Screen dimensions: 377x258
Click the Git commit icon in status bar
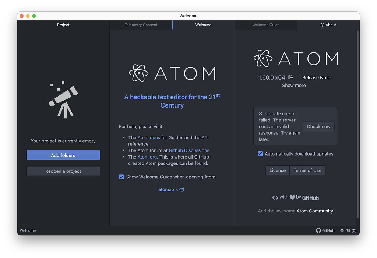(342, 230)
